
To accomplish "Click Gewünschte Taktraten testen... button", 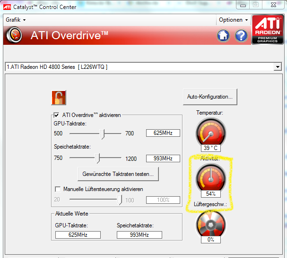I will pos(118,174).
